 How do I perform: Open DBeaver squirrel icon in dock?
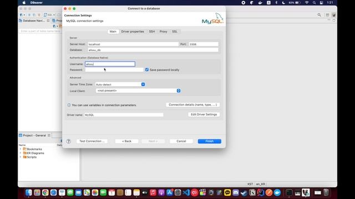[306, 192]
